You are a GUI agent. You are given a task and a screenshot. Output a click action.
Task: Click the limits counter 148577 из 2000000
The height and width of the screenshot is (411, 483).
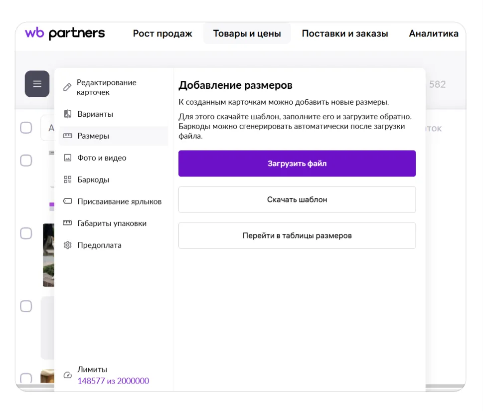[x=113, y=381]
